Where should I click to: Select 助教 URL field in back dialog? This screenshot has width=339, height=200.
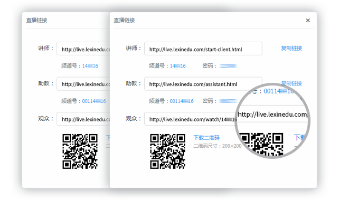click(x=83, y=83)
